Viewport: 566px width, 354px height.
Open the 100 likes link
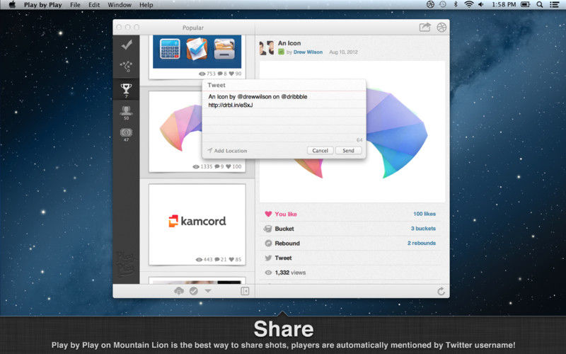[x=424, y=214]
